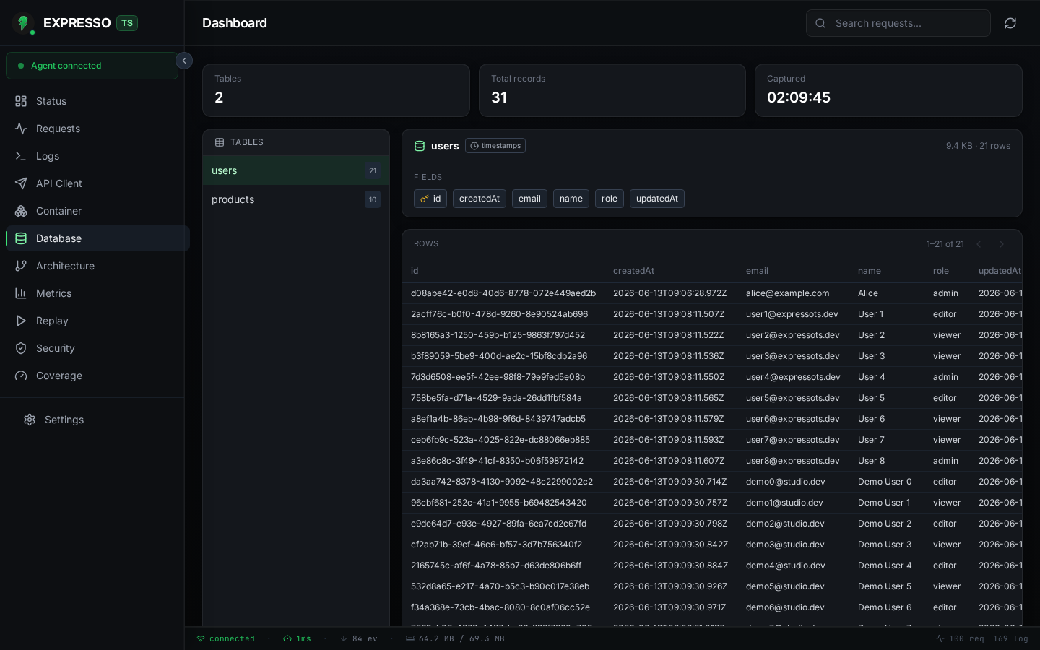Image resolution: width=1040 pixels, height=650 pixels.
Task: Collapse the sidebar with chevron button
Action: (184, 61)
